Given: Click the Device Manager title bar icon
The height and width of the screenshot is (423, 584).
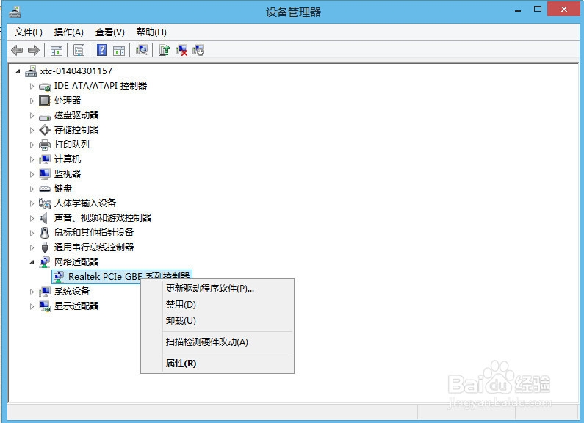Looking at the screenshot, I should [15, 12].
